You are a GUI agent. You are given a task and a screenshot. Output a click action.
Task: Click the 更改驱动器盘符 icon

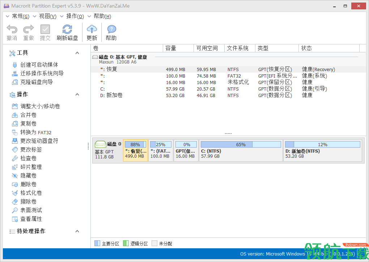[x=15, y=141]
